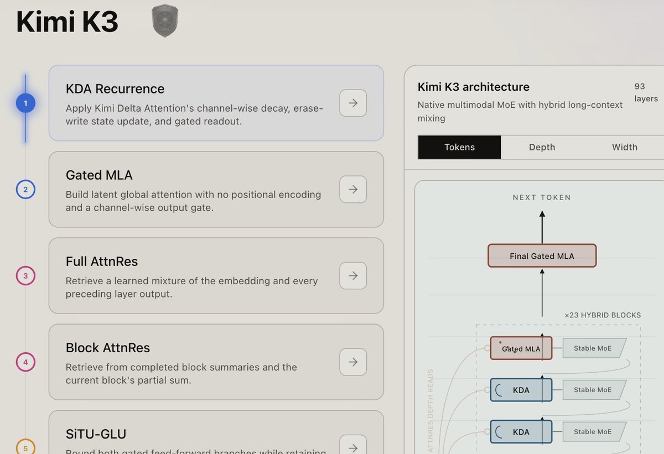Click the shield badge icon beside Kimi K3
The width and height of the screenshot is (664, 454).
tap(165, 22)
